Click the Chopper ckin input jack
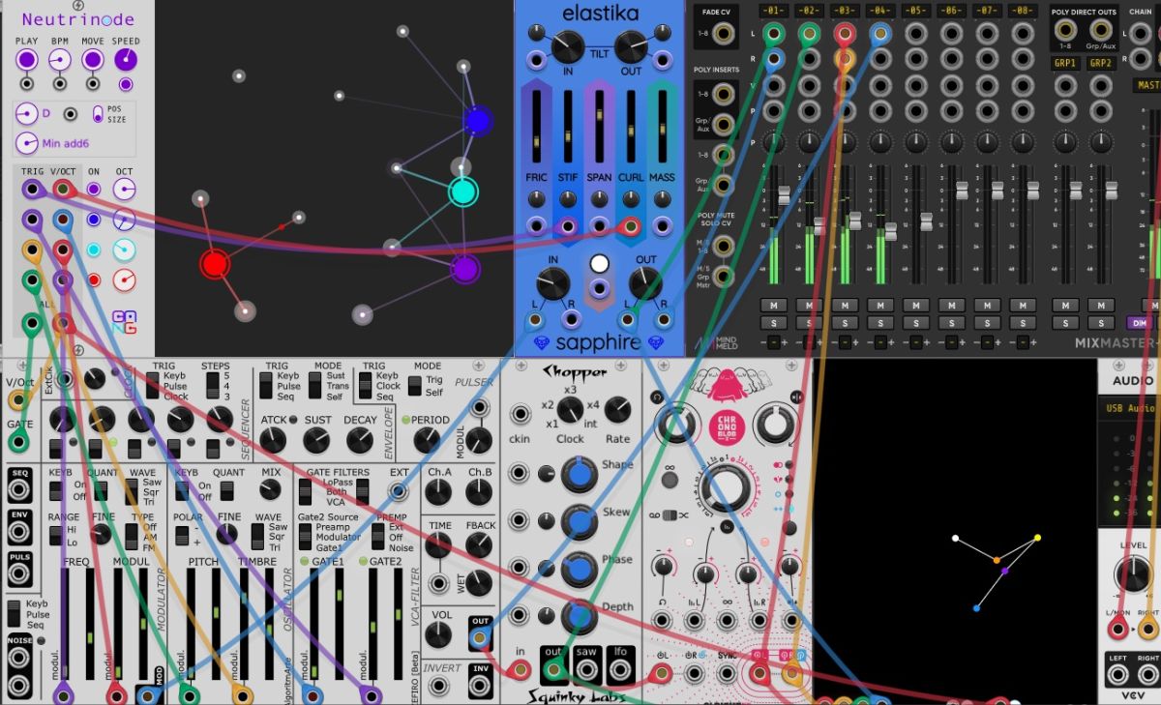1161x705 pixels. pos(521,416)
